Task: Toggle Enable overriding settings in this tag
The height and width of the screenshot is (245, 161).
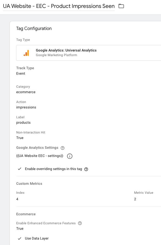Action: tap(20, 169)
